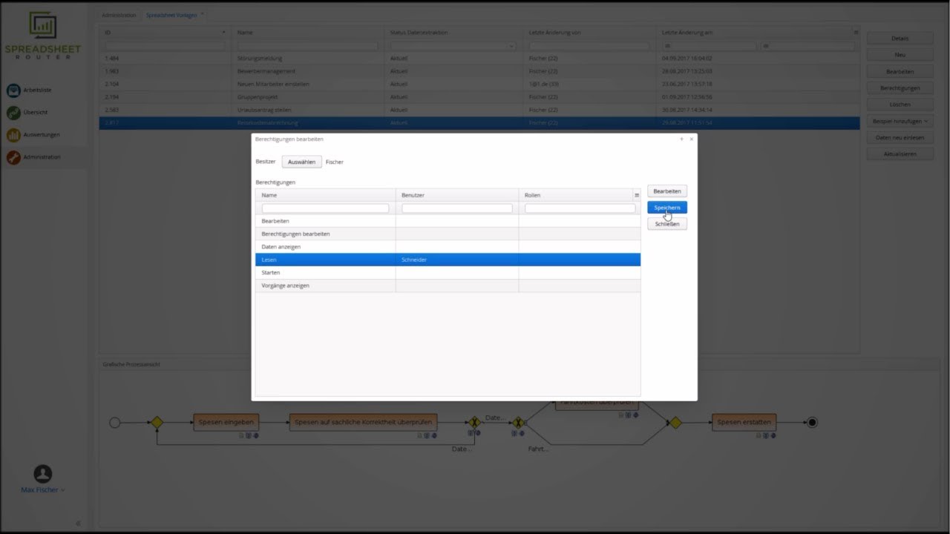The height and width of the screenshot is (534, 950).
Task: Focus the Name filter field in the permissions dialog
Action: coord(325,208)
